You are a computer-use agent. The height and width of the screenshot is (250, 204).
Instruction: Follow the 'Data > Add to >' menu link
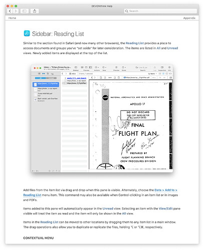click(x=166, y=190)
